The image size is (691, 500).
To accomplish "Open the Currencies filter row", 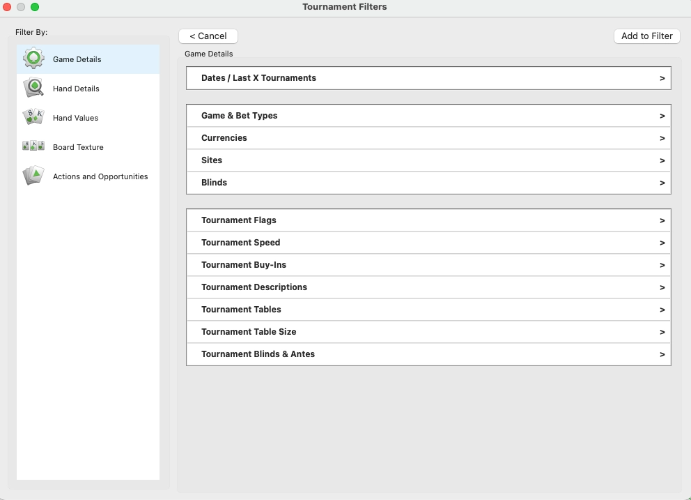I will tap(428, 138).
